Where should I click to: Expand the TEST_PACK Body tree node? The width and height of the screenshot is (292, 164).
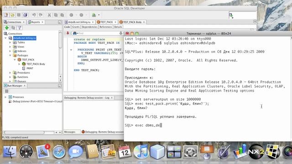point(19,64)
